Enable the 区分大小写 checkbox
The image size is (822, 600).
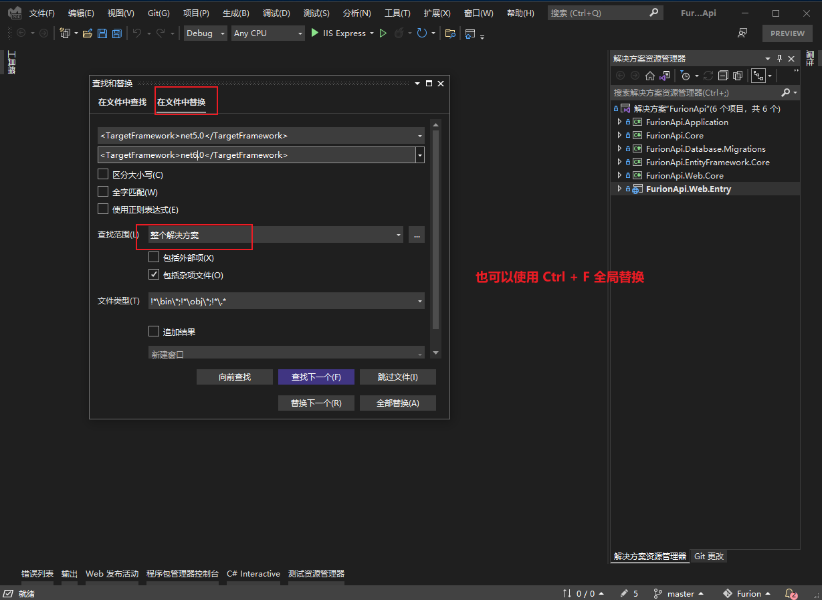(103, 175)
